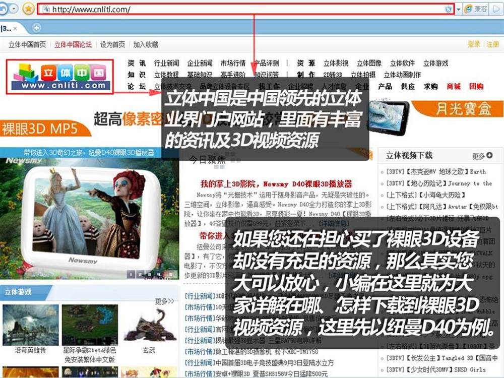Open news 安卓+裸眼3D 夏普SH8158U今日猛降500元
The width and height of the screenshot is (504, 378).
[272, 374]
